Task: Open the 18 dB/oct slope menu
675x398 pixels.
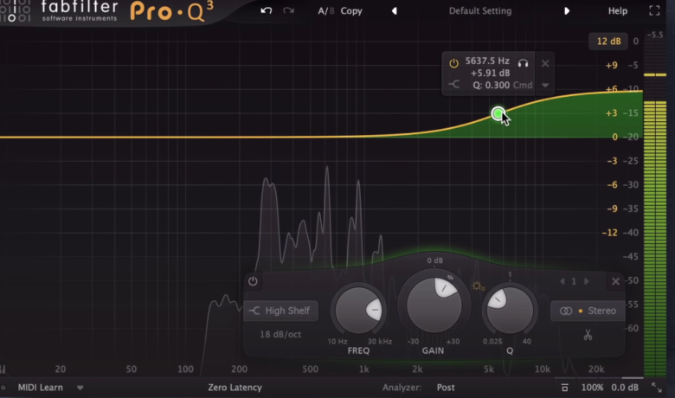Action: click(280, 334)
